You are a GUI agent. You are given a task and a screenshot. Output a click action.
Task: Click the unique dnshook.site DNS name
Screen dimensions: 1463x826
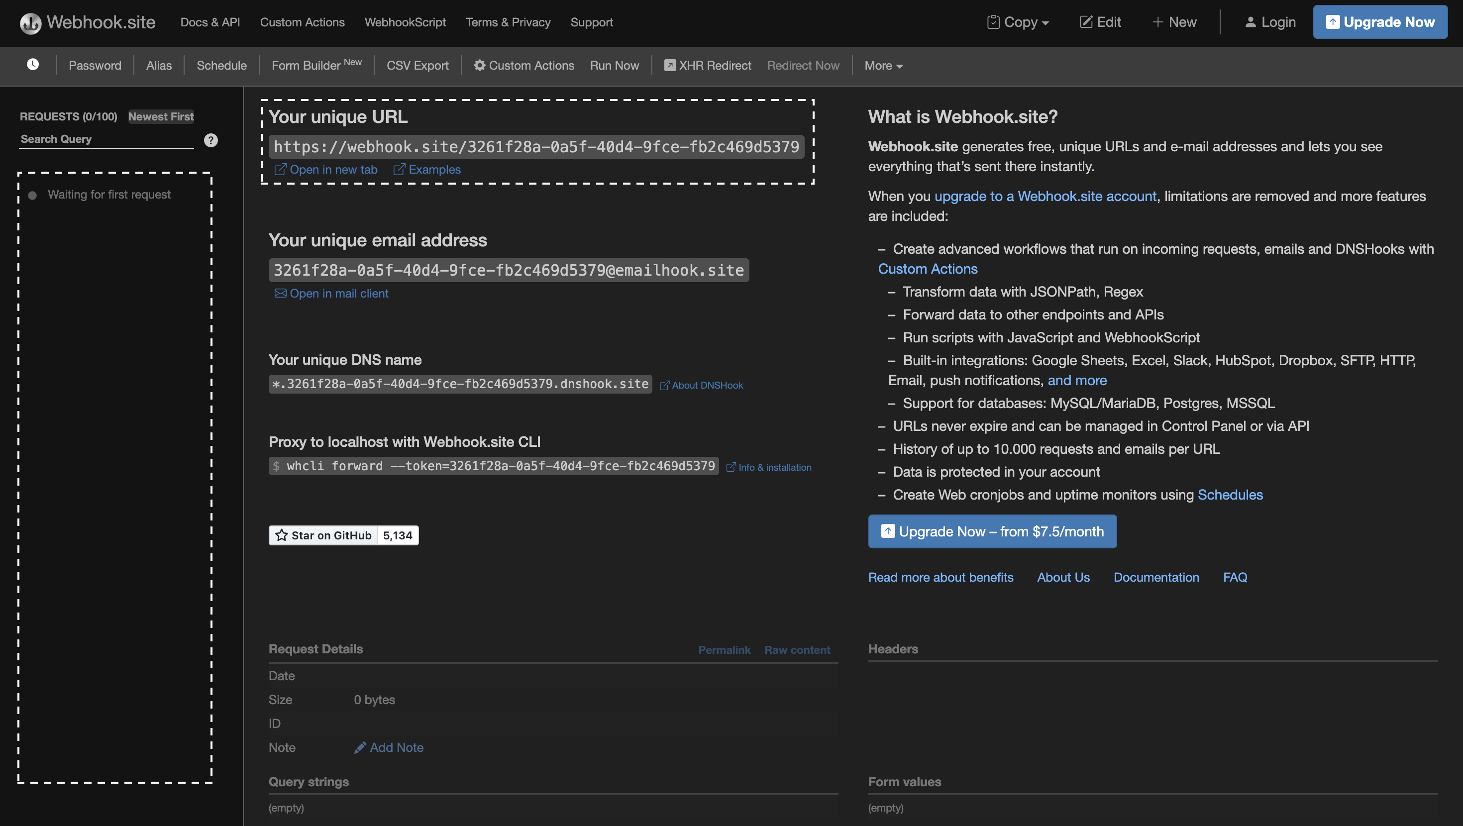click(x=460, y=384)
